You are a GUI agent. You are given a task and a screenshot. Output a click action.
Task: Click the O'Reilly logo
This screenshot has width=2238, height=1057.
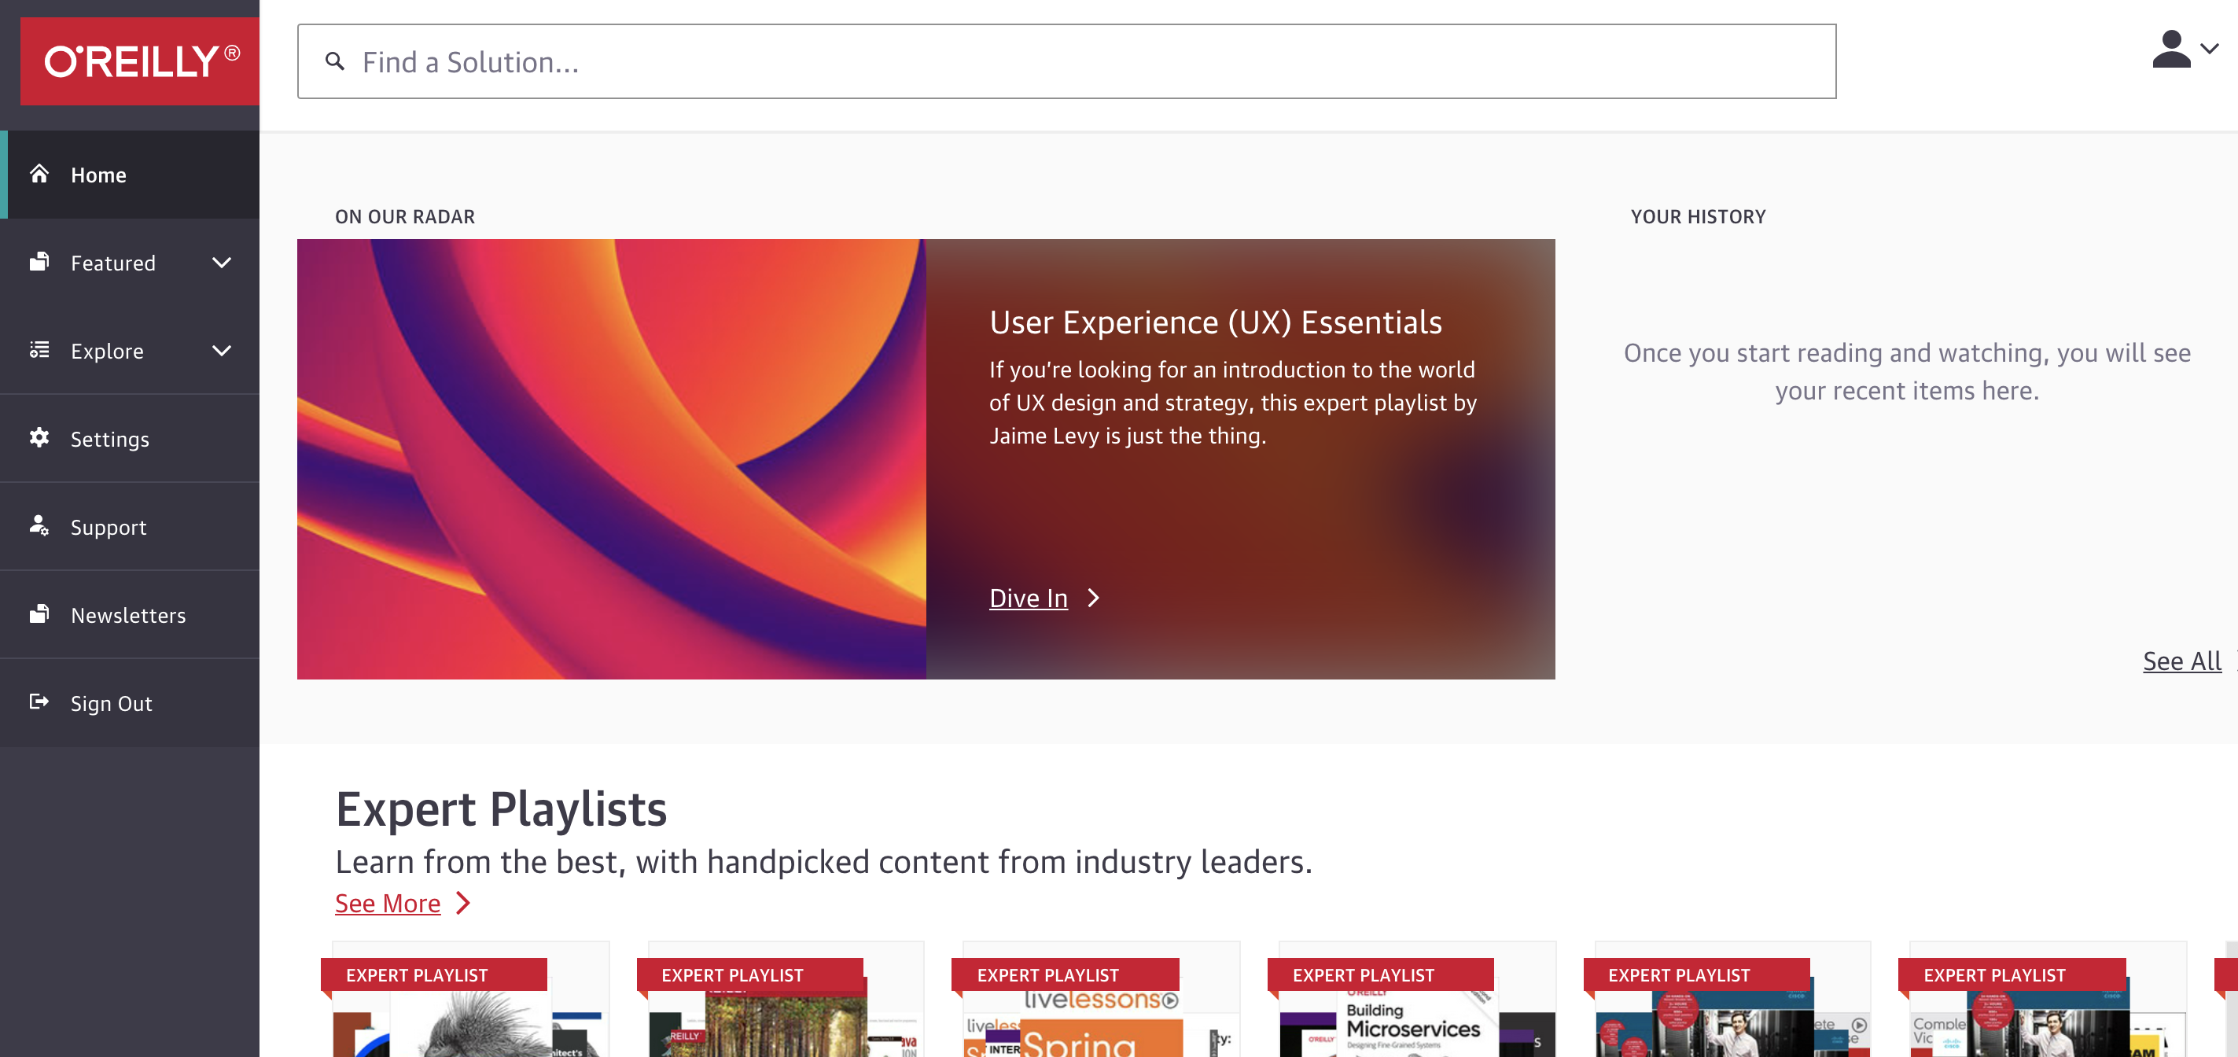(x=140, y=61)
